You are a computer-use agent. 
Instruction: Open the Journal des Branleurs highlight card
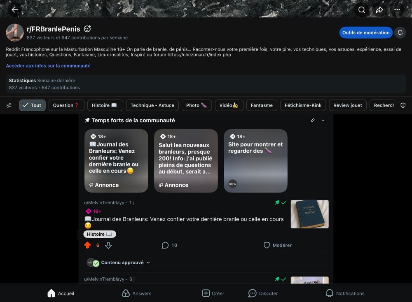[116, 161]
